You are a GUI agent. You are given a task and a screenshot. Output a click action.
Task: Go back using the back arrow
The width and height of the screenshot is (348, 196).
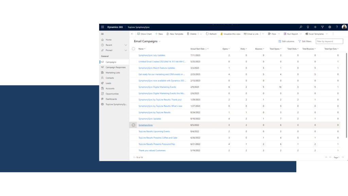tap(132, 34)
